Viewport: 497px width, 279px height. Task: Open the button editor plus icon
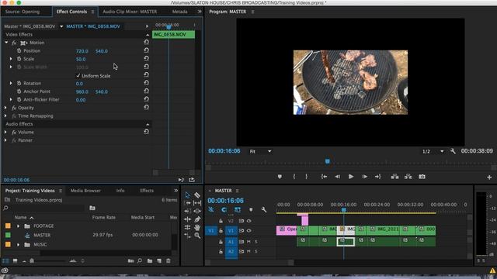(x=489, y=177)
